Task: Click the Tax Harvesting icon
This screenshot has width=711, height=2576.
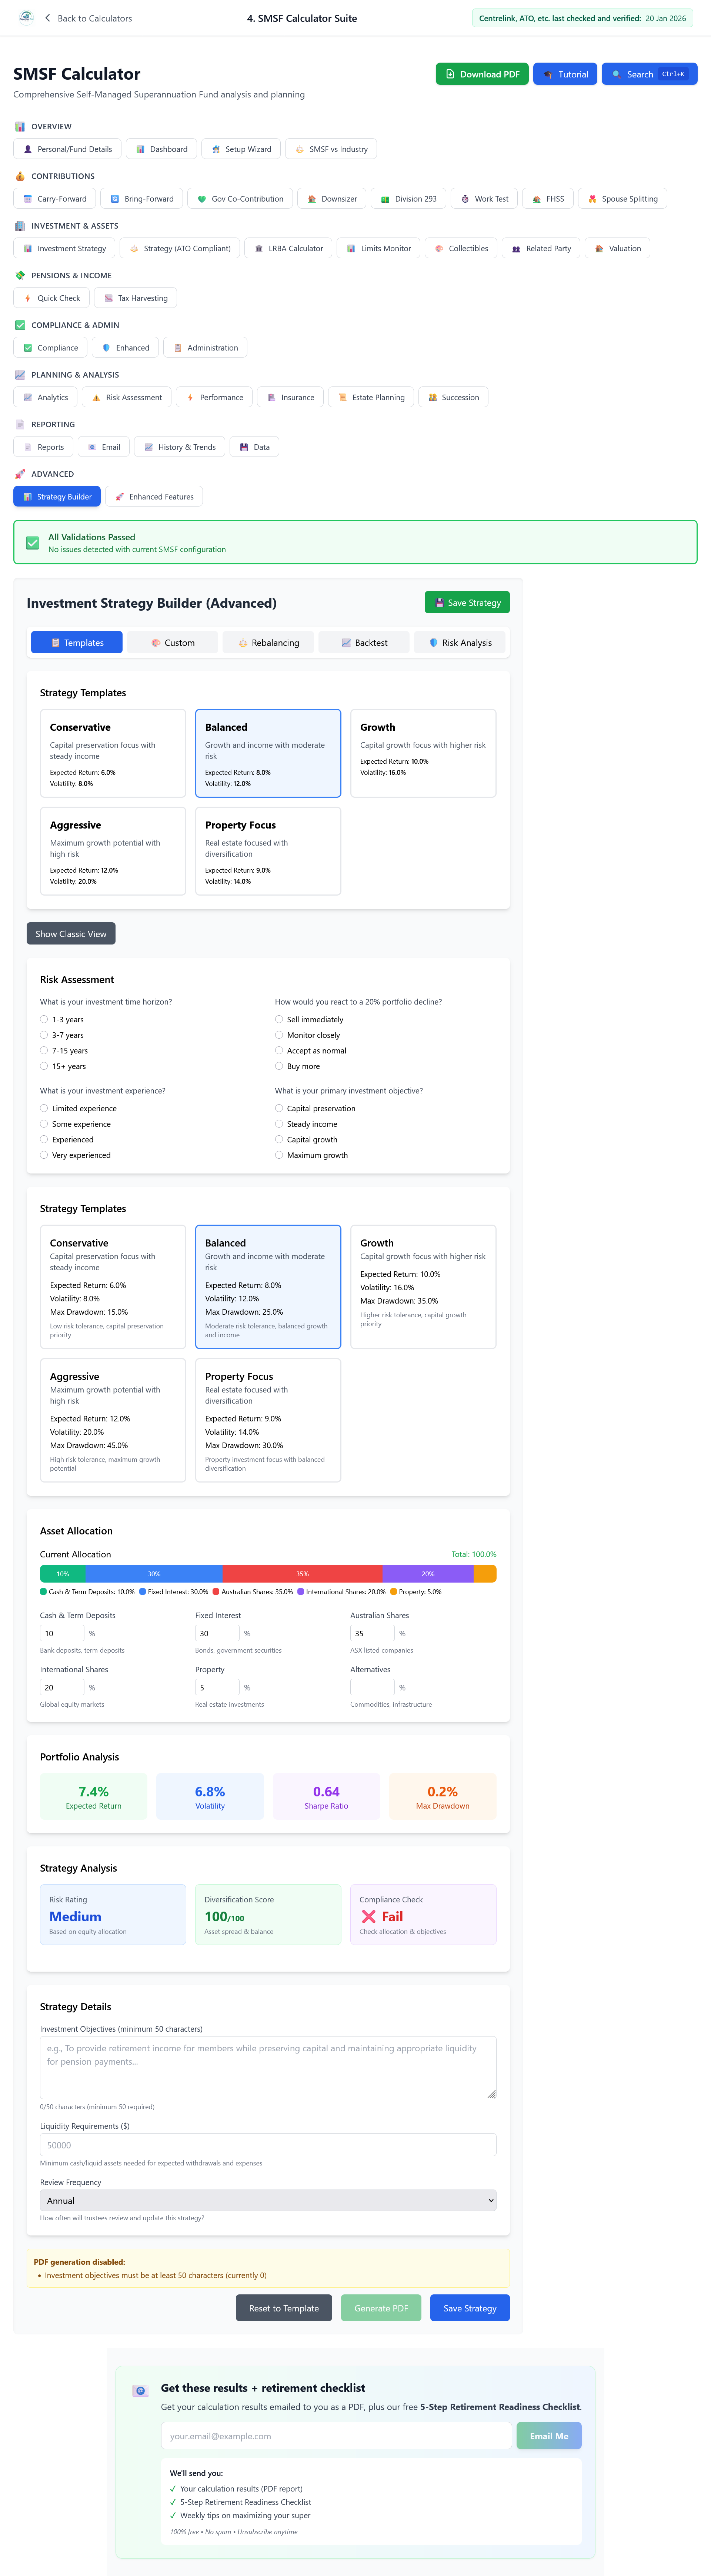Action: coord(108,298)
